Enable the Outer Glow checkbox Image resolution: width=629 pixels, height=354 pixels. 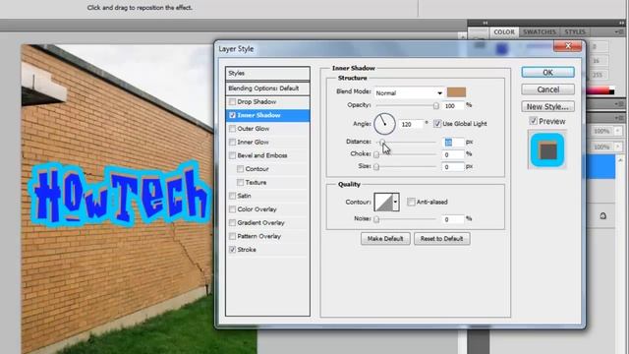232,129
